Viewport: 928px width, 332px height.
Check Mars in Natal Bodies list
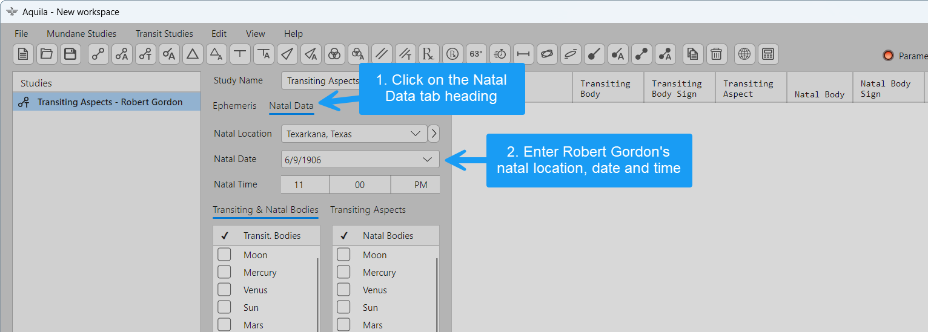pyautogui.click(x=343, y=325)
